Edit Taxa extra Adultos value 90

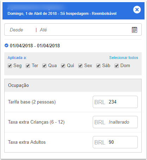[x=115, y=142]
